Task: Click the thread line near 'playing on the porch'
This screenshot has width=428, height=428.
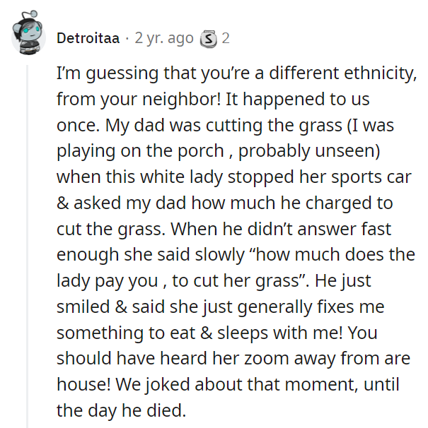Action: [27, 150]
